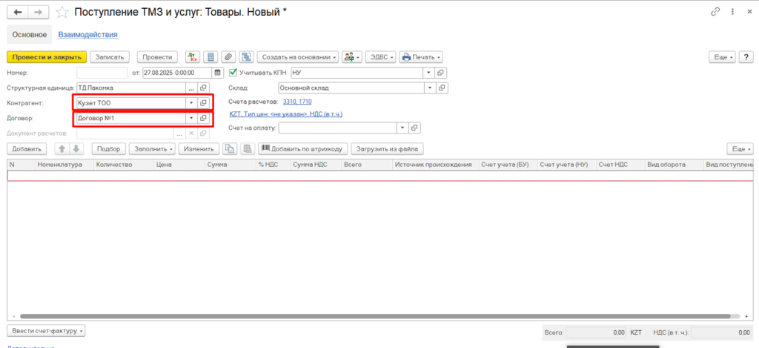Open the Счета расчетов 3310, 1710 link
759x348 pixels.
[297, 101]
